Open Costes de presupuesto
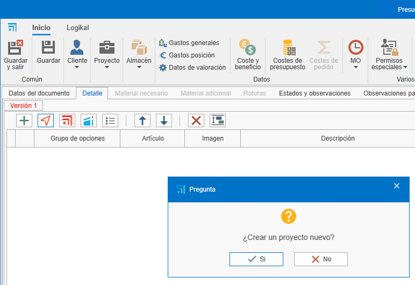415x285 pixels. (288, 55)
